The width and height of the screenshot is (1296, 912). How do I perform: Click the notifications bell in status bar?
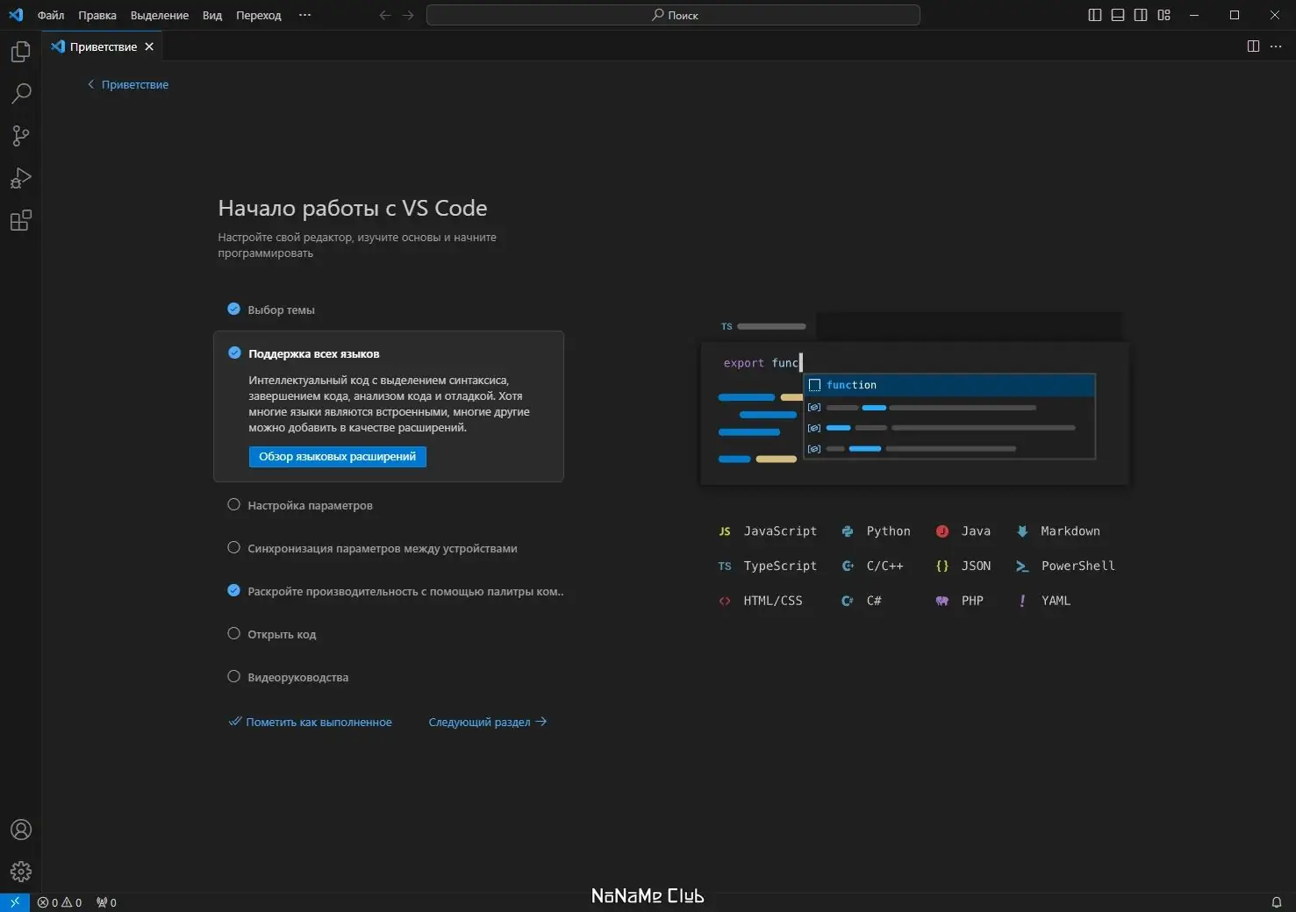coord(1277,902)
